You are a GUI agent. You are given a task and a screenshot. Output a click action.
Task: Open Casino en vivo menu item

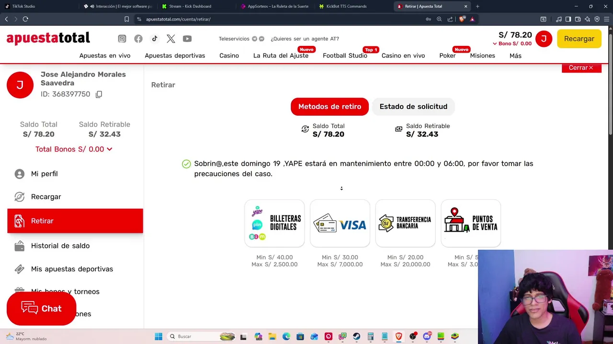pos(403,55)
